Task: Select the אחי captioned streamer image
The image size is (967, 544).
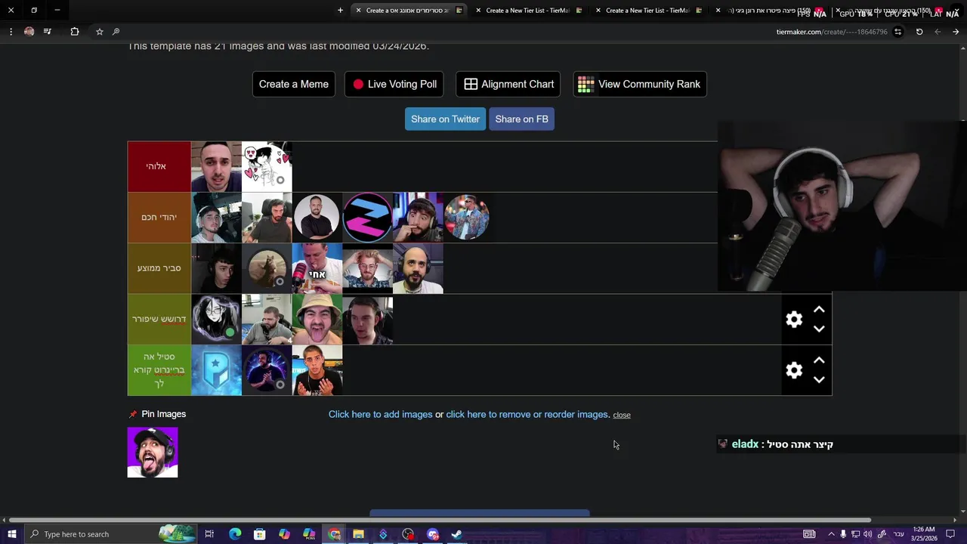Action: (x=317, y=268)
